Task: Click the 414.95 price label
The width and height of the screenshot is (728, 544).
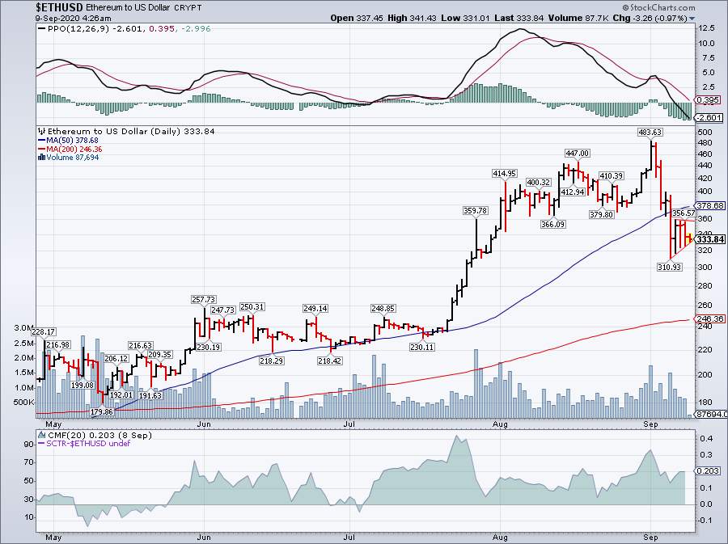Action: [504, 174]
